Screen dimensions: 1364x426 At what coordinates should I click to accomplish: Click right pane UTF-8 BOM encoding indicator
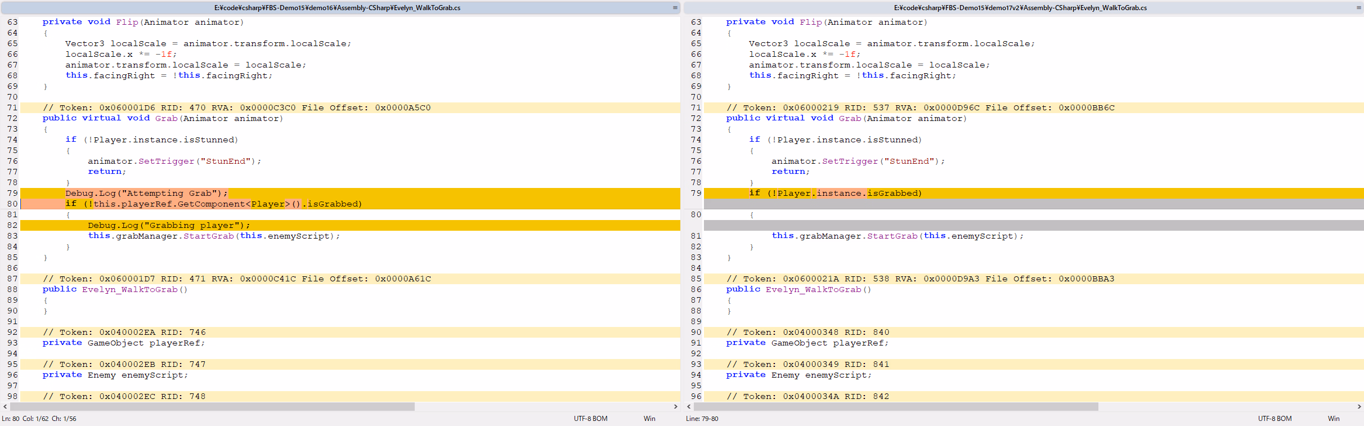pos(1275,419)
